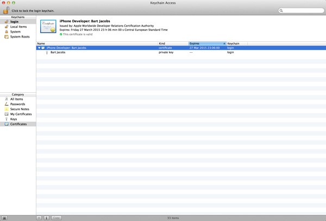Show the My Certificates category
This screenshot has width=326, height=221.
[x=18, y=114]
